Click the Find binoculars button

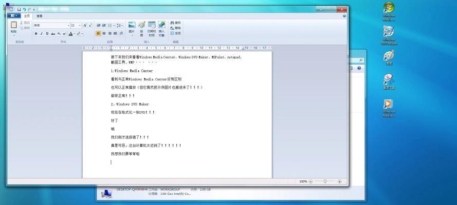[175, 23]
